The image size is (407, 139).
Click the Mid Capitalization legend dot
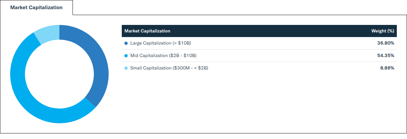click(x=126, y=56)
